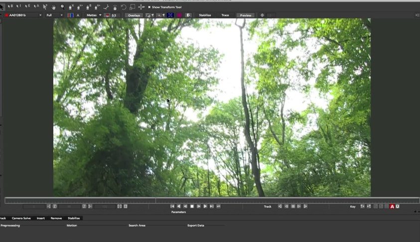Viewport: 420px width, 242px height.
Task: Toggle the zoom window icon
Action: coord(188,15)
